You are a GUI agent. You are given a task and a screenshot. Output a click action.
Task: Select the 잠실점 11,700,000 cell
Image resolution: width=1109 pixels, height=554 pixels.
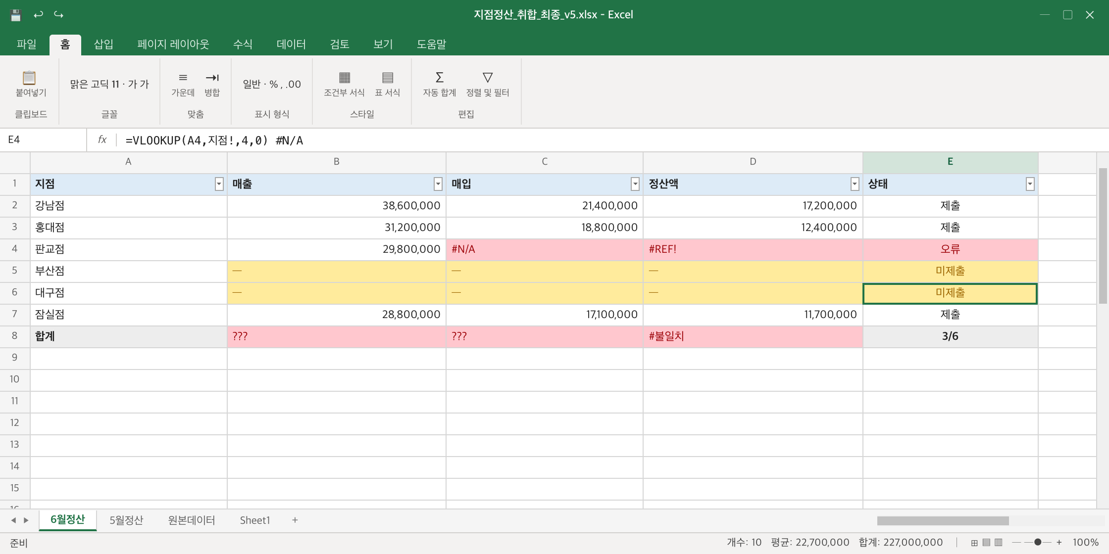753,315
